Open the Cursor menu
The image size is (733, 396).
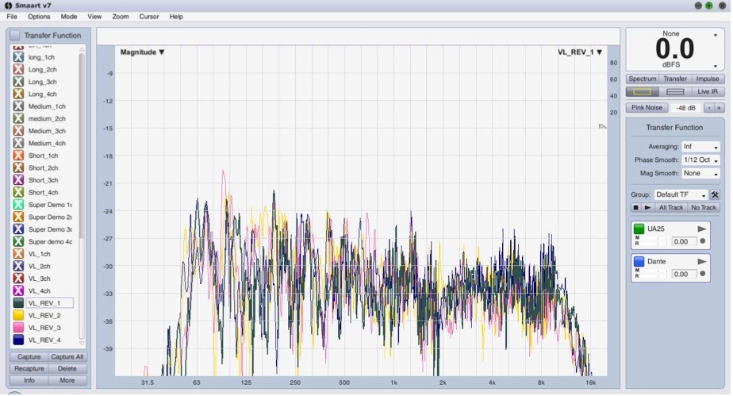pyautogui.click(x=149, y=17)
